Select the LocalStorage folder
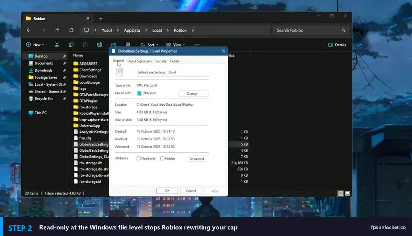Viewport: 412px width, 236px height. pos(90,82)
